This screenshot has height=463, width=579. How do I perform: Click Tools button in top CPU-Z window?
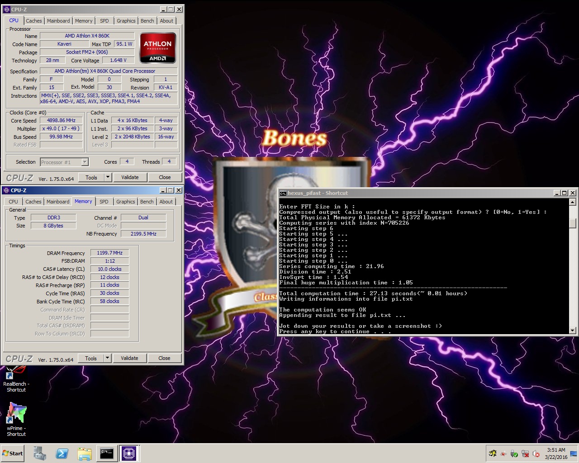point(91,177)
